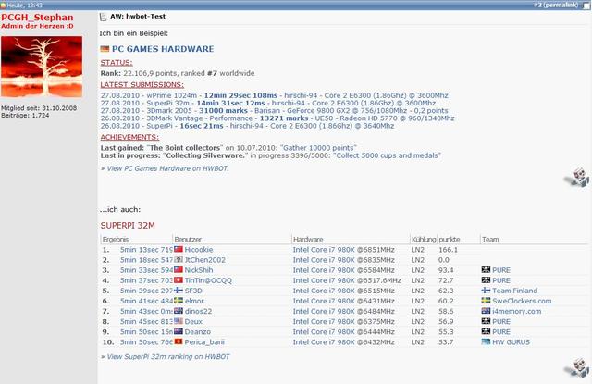Image resolution: width=592 pixels, height=384 pixels.
Task: Click the US flag next to Deux
Action: coord(179,320)
